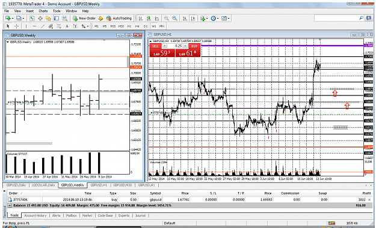Expand the New Chart dropdown arrow
The height and width of the screenshot is (228, 376).
point(12,19)
